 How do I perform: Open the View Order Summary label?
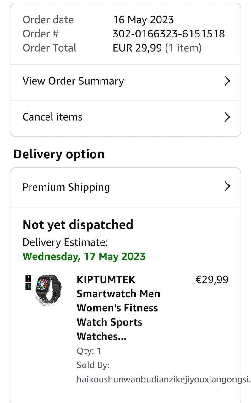[73, 81]
